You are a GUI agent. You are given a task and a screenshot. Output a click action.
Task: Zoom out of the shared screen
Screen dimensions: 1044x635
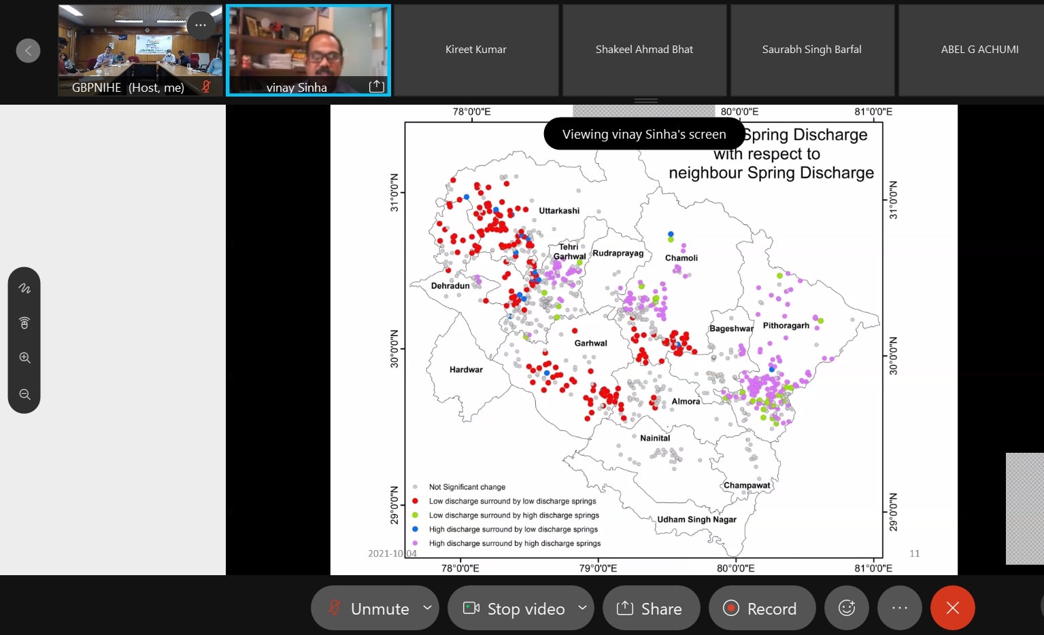pos(24,394)
